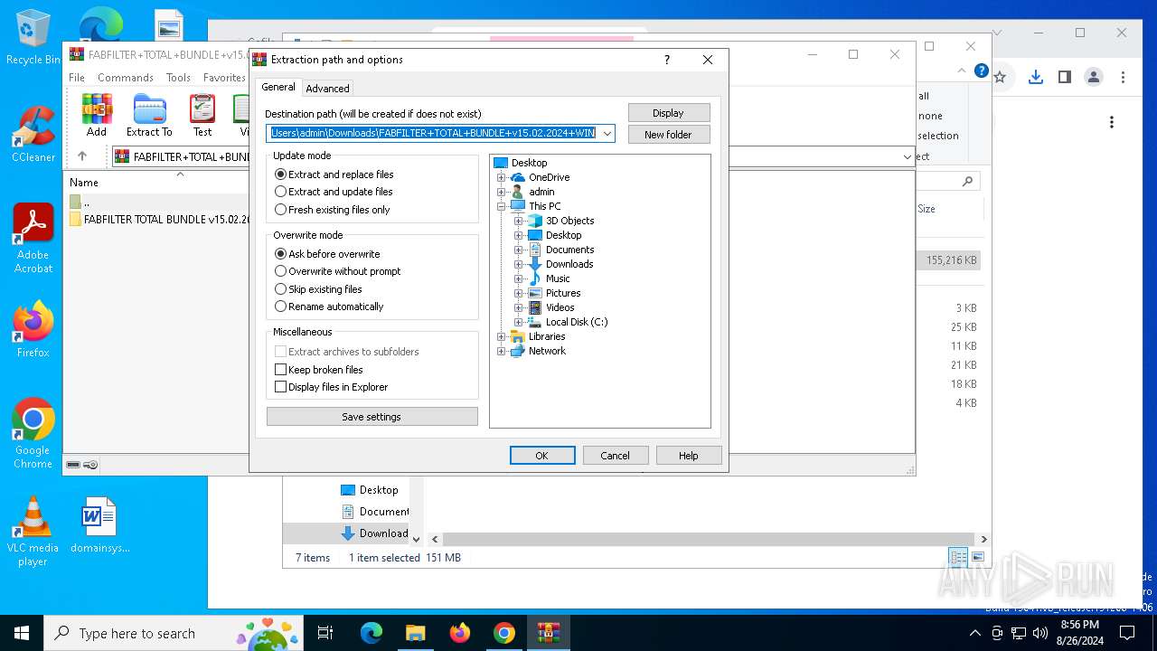Open File Explorer from the taskbar

415,633
